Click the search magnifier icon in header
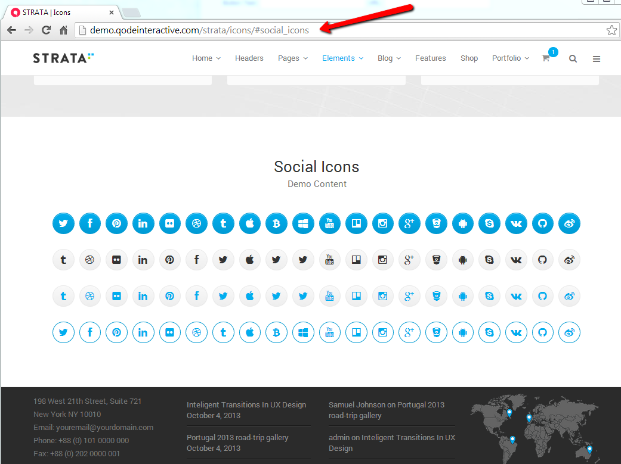This screenshot has height=464, width=621. [x=573, y=58]
